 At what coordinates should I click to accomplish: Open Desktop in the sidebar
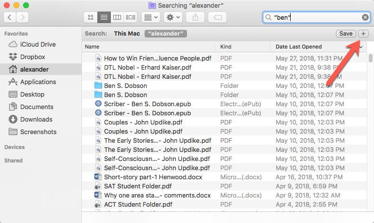pyautogui.click(x=41, y=94)
